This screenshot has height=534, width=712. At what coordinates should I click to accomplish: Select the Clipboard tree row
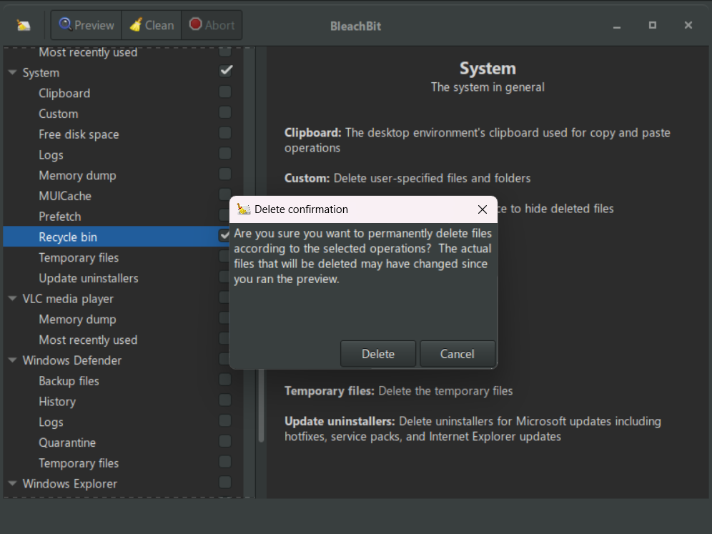(123, 93)
